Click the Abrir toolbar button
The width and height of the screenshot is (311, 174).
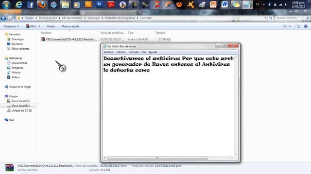pyautogui.click(x=31, y=26)
